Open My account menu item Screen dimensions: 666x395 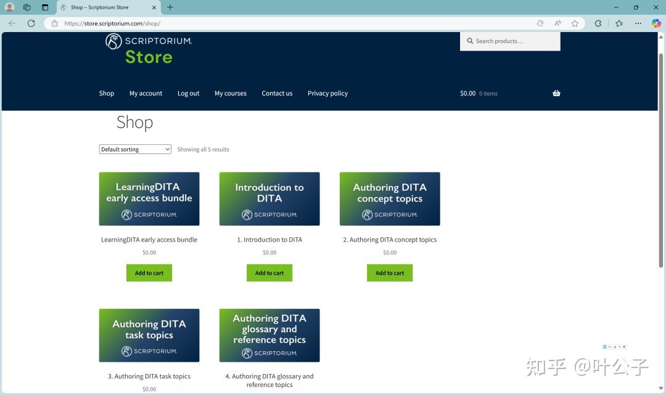(146, 93)
